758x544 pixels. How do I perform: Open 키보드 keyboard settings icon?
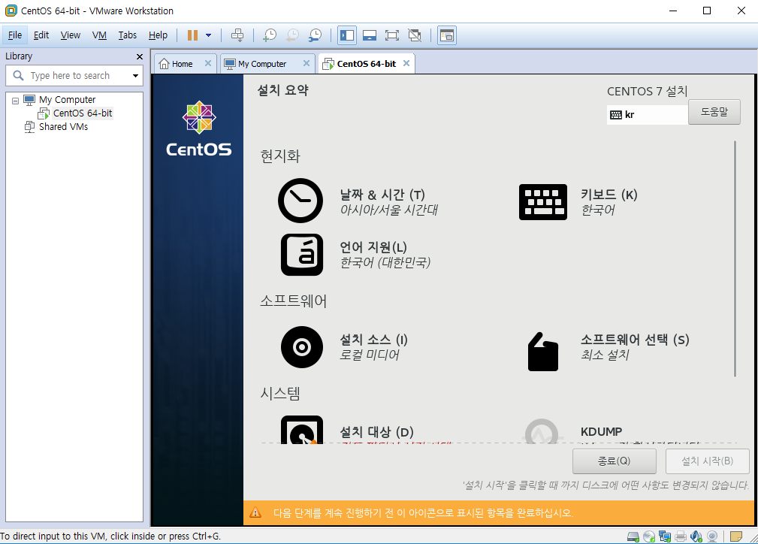pos(543,202)
